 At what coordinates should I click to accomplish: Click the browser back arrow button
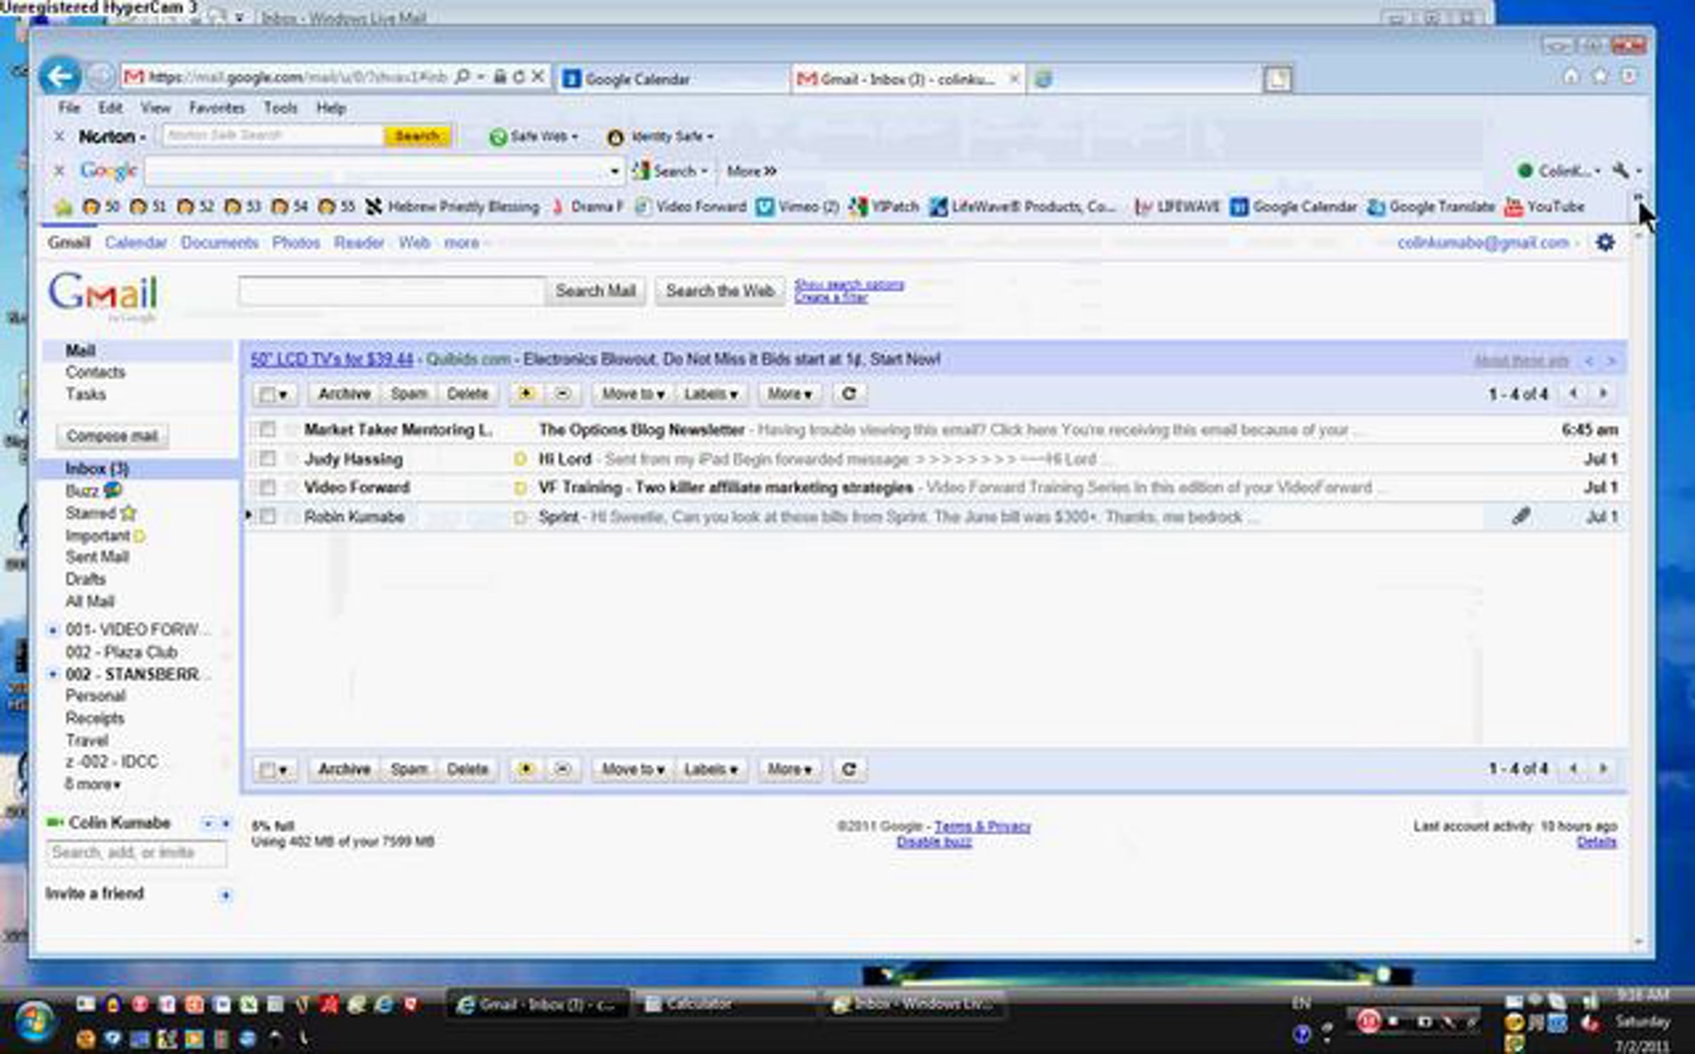[59, 76]
